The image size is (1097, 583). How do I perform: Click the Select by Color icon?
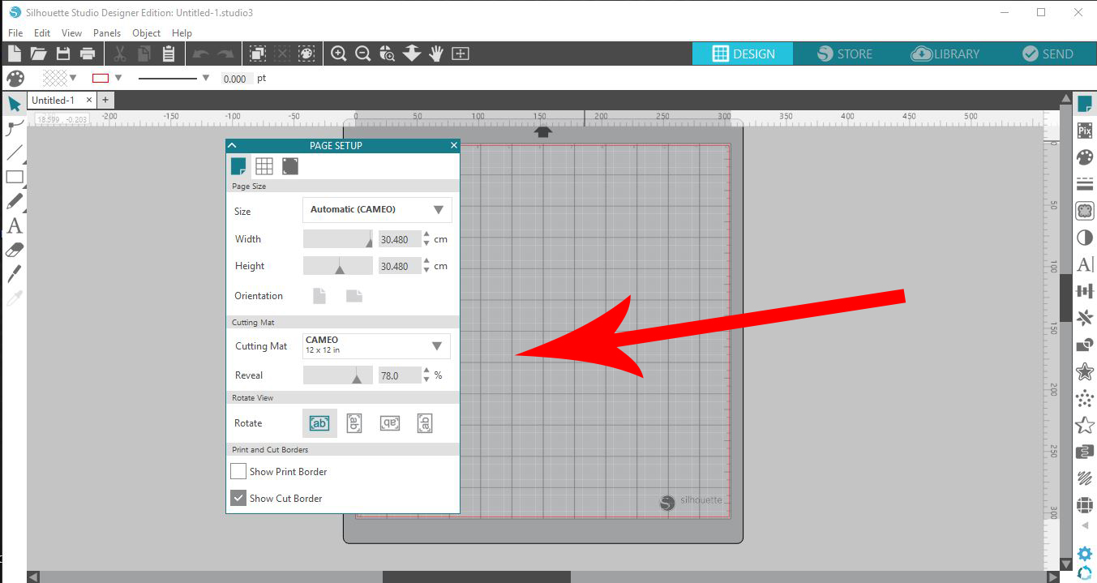[x=306, y=54]
